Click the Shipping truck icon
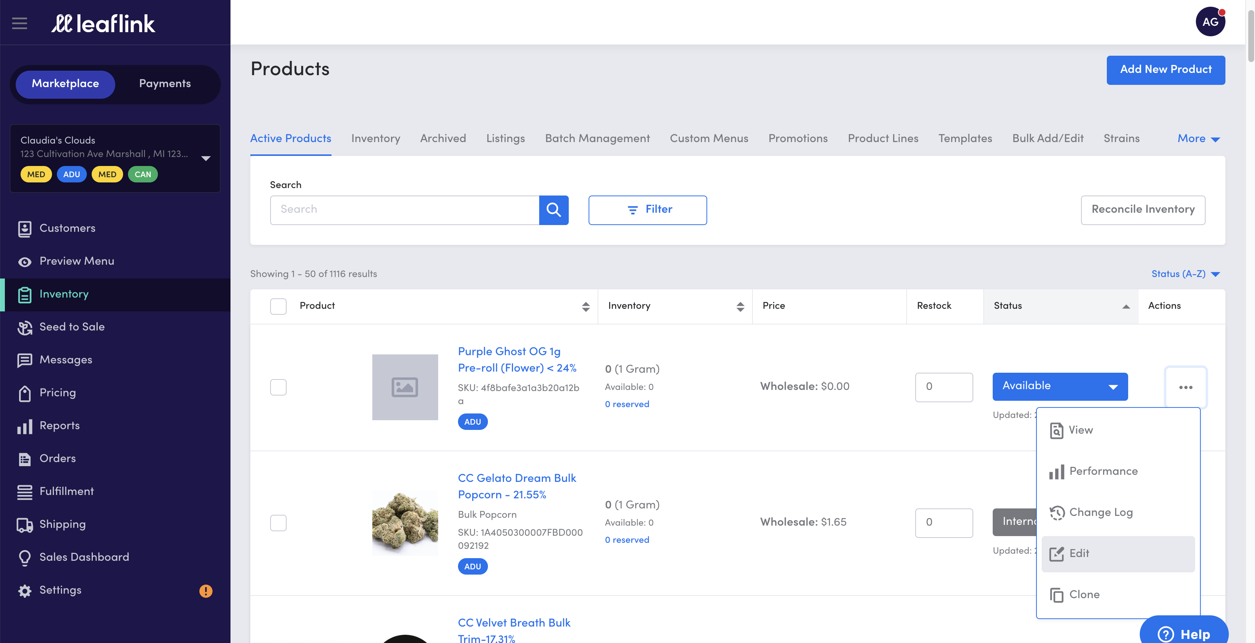The width and height of the screenshot is (1255, 643). [24, 525]
